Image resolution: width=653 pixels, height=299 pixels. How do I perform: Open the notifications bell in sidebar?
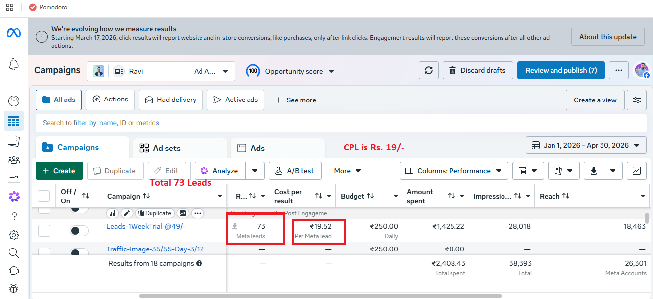tap(14, 64)
